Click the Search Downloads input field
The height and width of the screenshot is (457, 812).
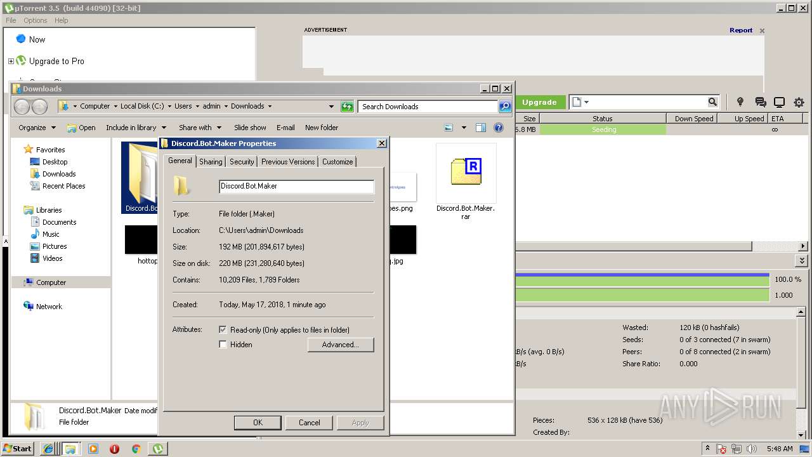pyautogui.click(x=428, y=107)
